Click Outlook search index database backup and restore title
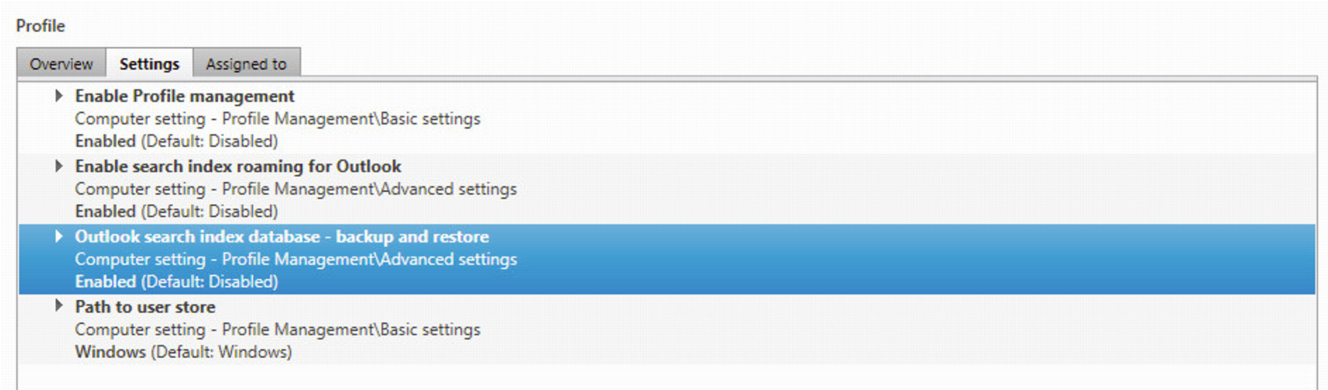The width and height of the screenshot is (1328, 390). pos(282,236)
